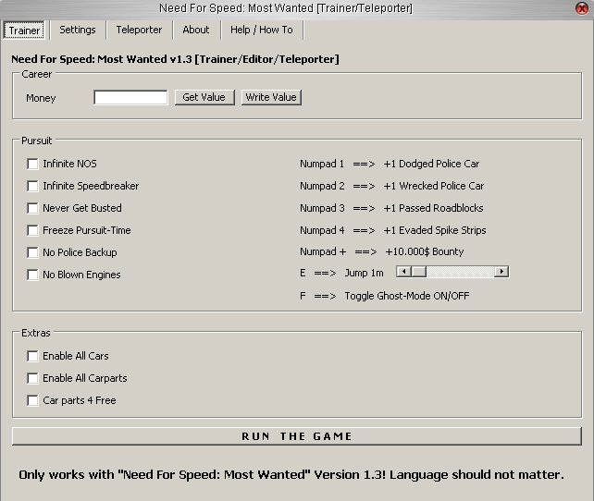Enable Infinite Speedbreaker checkbox
594x501 pixels.
click(x=33, y=186)
